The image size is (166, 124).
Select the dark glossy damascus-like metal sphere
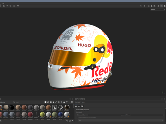tap(67, 107)
